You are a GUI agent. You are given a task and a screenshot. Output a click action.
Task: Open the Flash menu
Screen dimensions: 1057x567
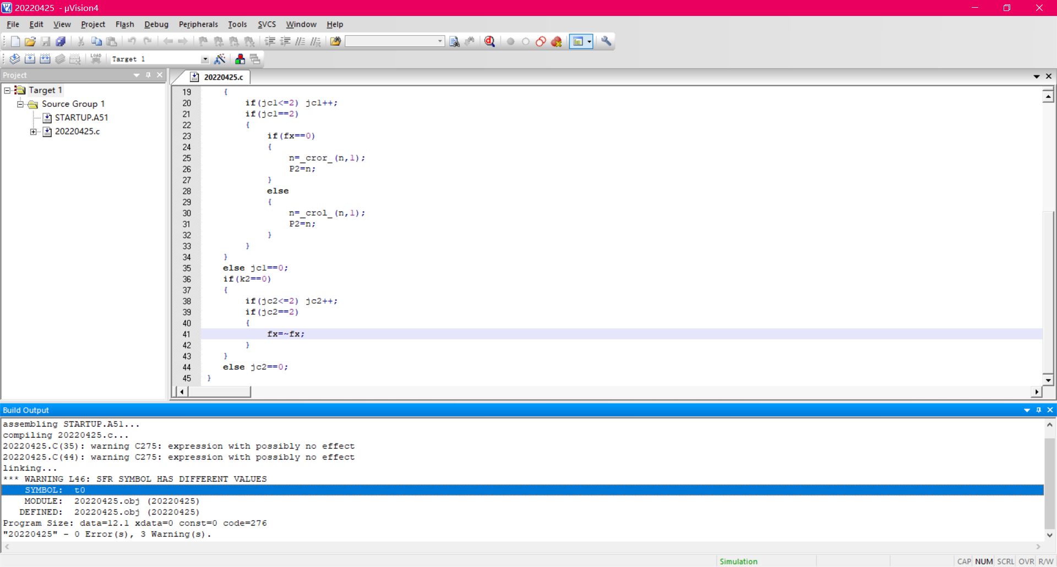(x=125, y=24)
